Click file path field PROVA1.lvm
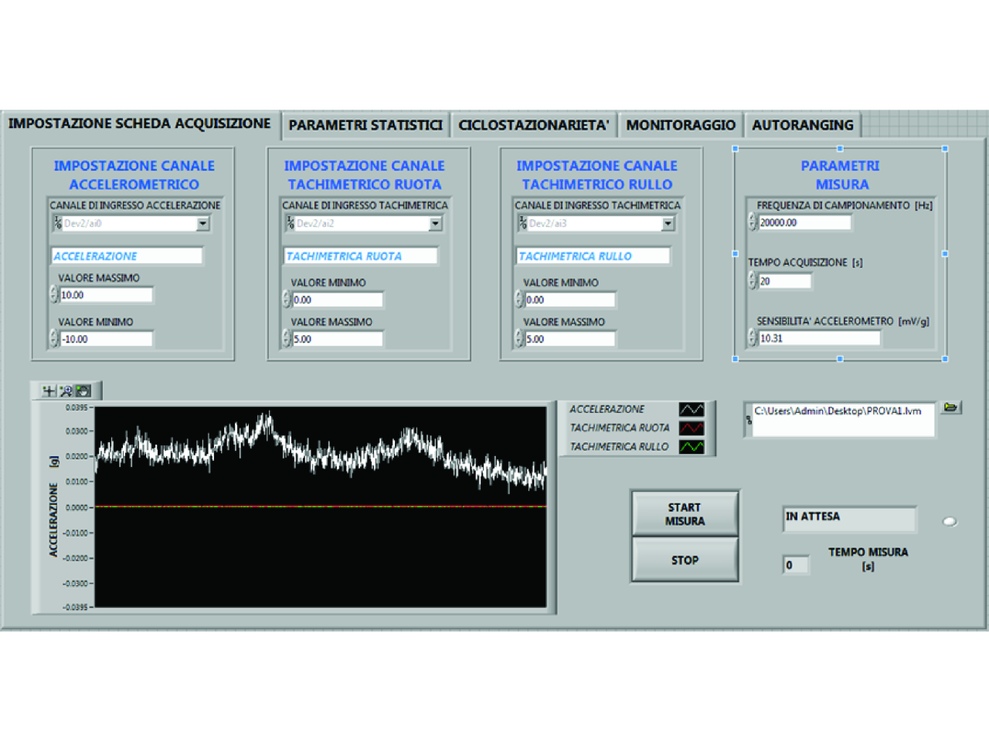The width and height of the screenshot is (989, 741). [844, 419]
